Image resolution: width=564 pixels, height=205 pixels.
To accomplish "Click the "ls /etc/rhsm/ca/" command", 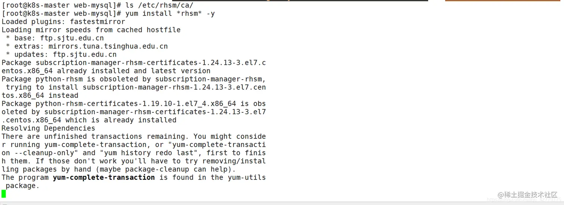I will tap(159, 5).
